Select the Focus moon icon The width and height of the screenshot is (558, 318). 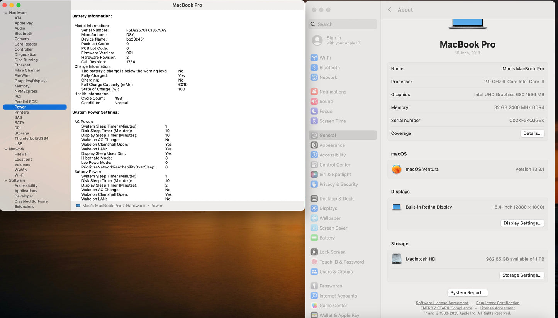[x=314, y=111]
